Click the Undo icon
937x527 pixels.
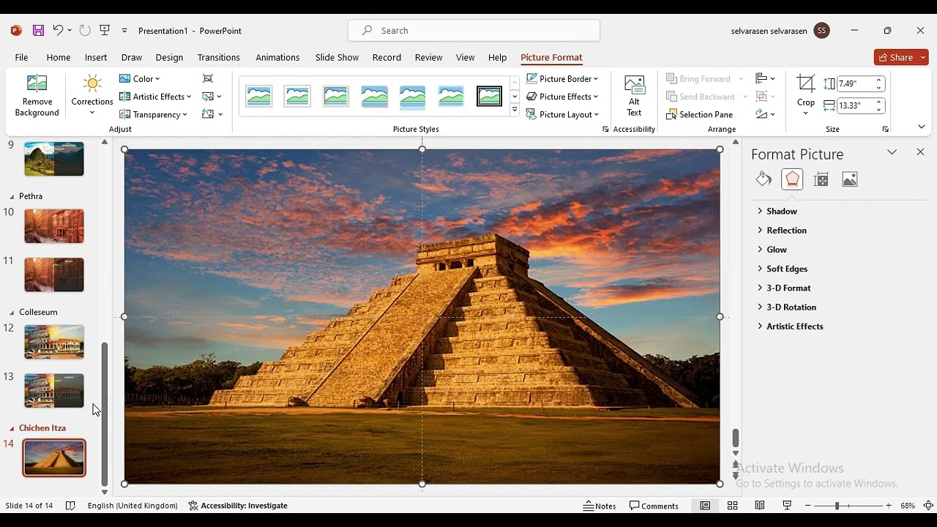[58, 31]
